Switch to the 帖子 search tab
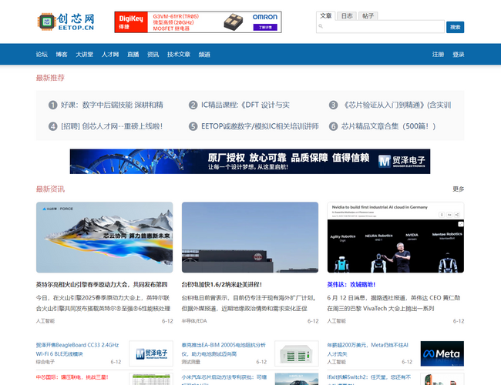Screen dimensions: 501x385 368,15
